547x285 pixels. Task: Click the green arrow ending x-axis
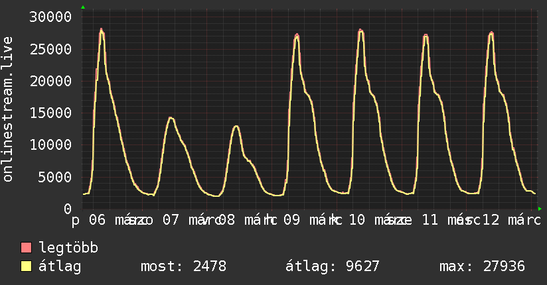(x=540, y=209)
